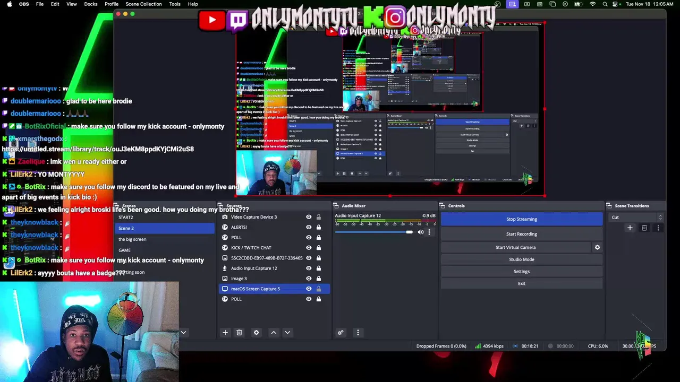680x382 pixels.
Task: Add a scene transition with plus icon
Action: (630, 228)
